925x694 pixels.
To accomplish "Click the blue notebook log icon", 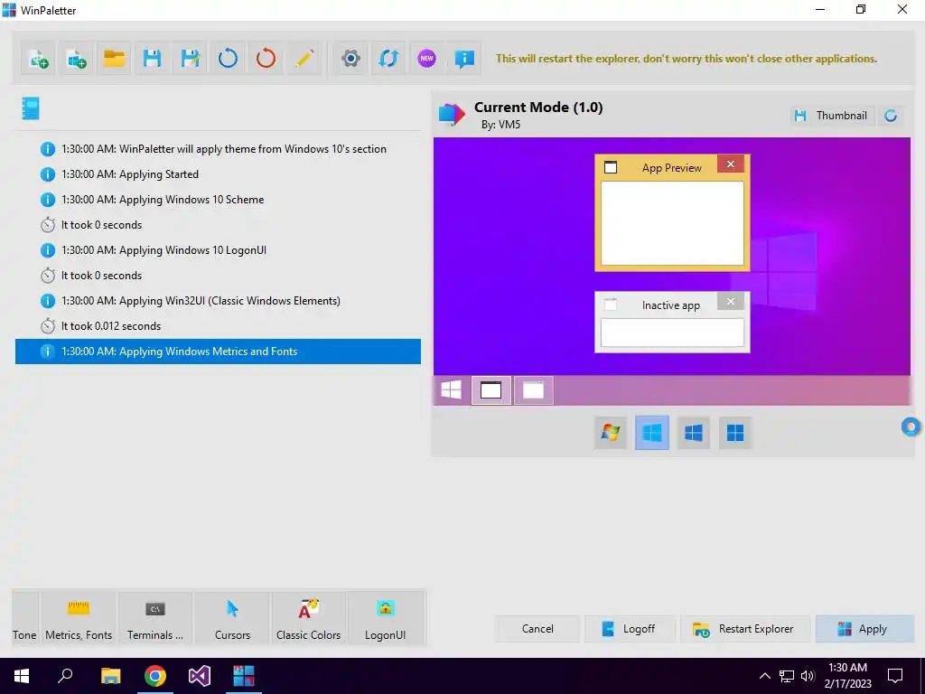I will (x=30, y=108).
